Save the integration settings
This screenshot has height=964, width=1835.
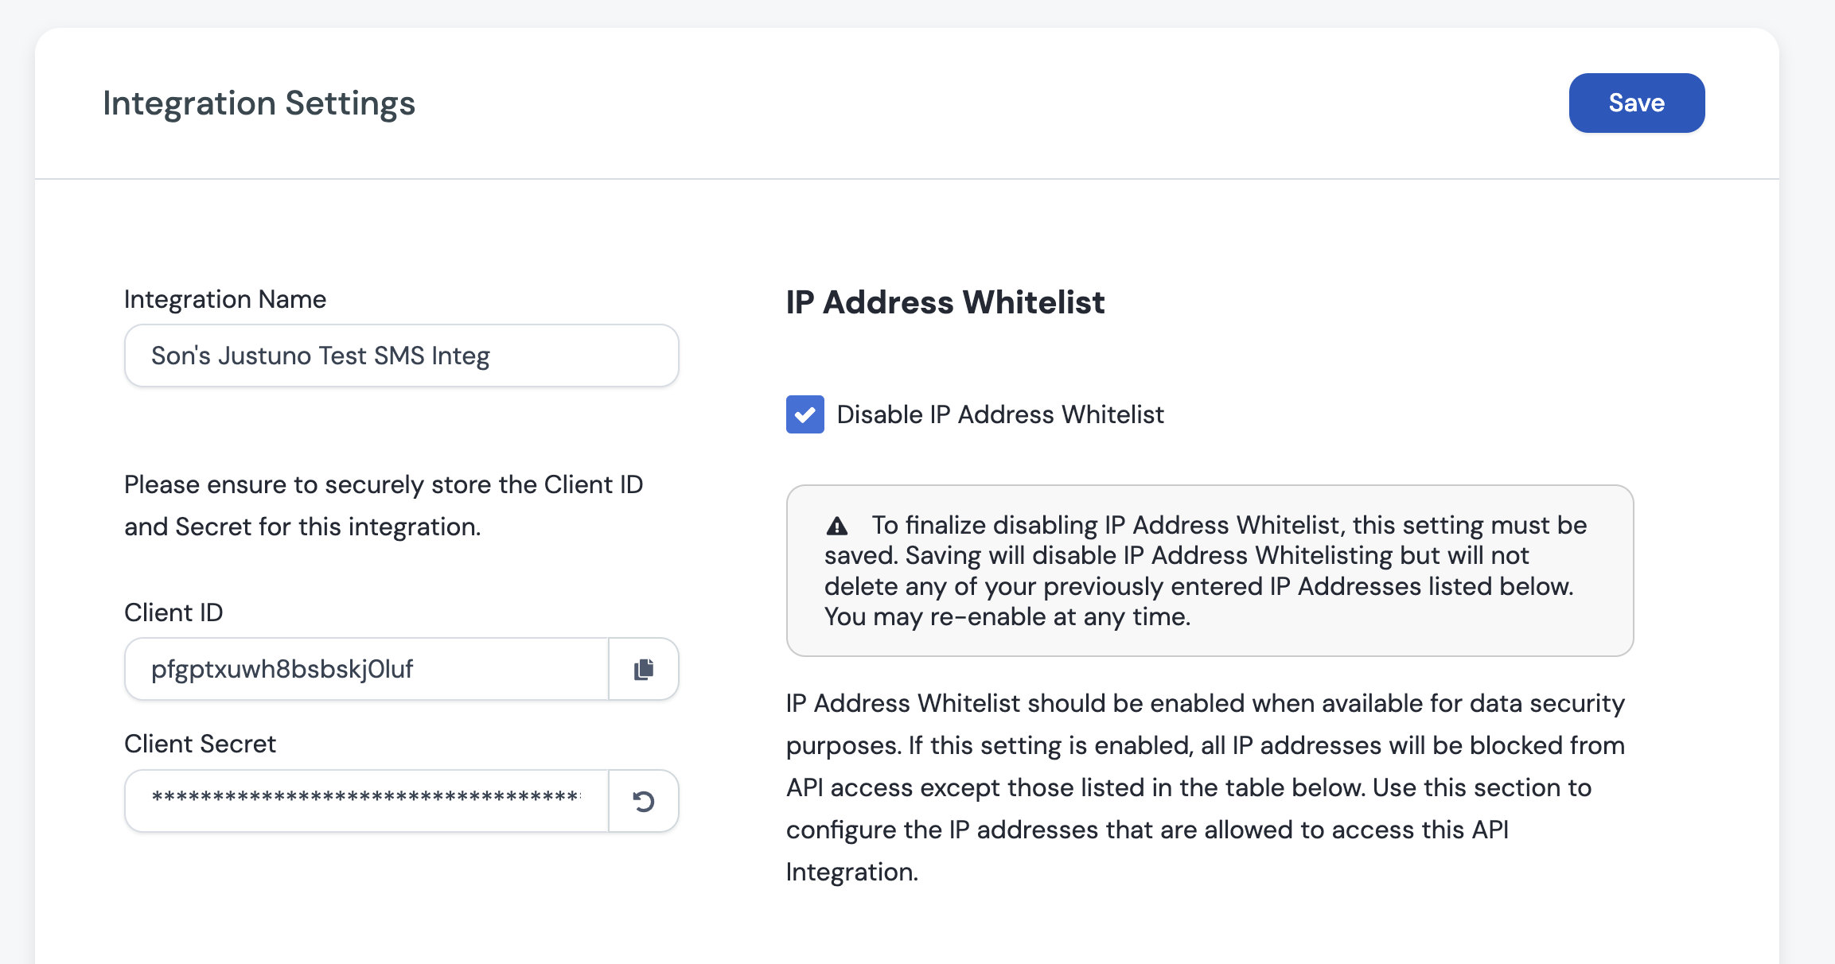[1636, 103]
